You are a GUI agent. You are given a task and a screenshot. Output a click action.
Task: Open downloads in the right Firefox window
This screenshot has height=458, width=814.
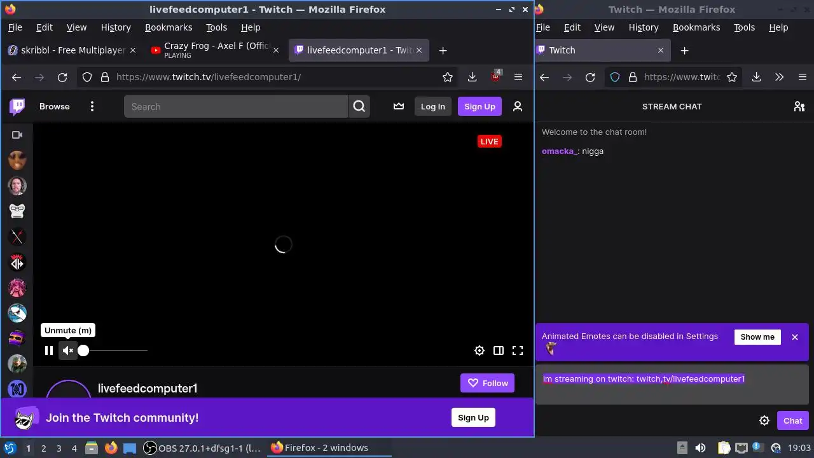[756, 77]
